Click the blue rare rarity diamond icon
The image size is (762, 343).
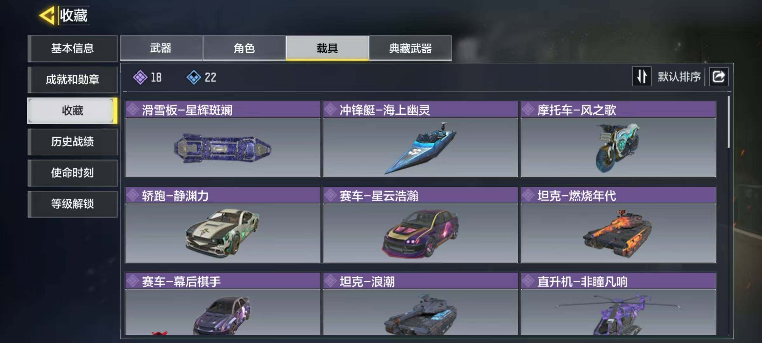(x=194, y=77)
